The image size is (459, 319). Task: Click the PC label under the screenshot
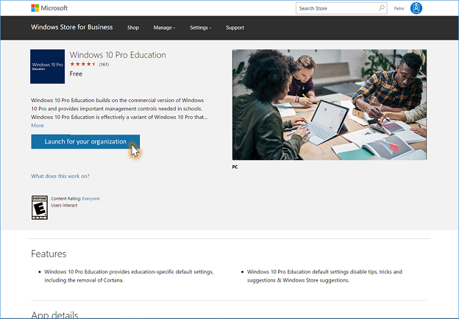(x=235, y=167)
